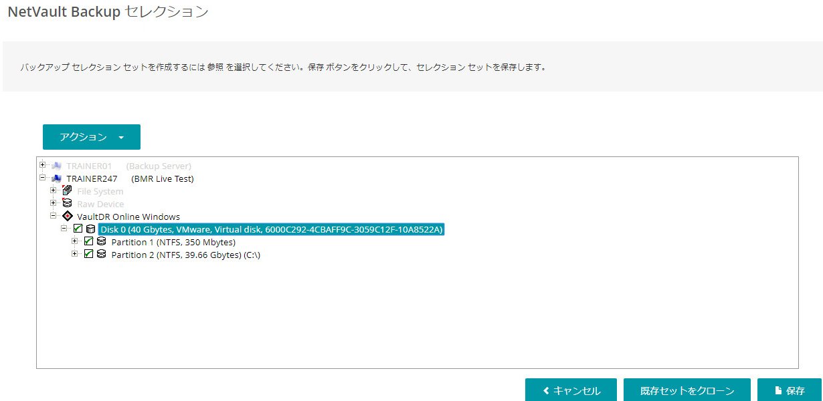Select Partition 2 (NTFS, 39.66 Gbytes) row
Screen dimensions: 823x401
tap(185, 255)
